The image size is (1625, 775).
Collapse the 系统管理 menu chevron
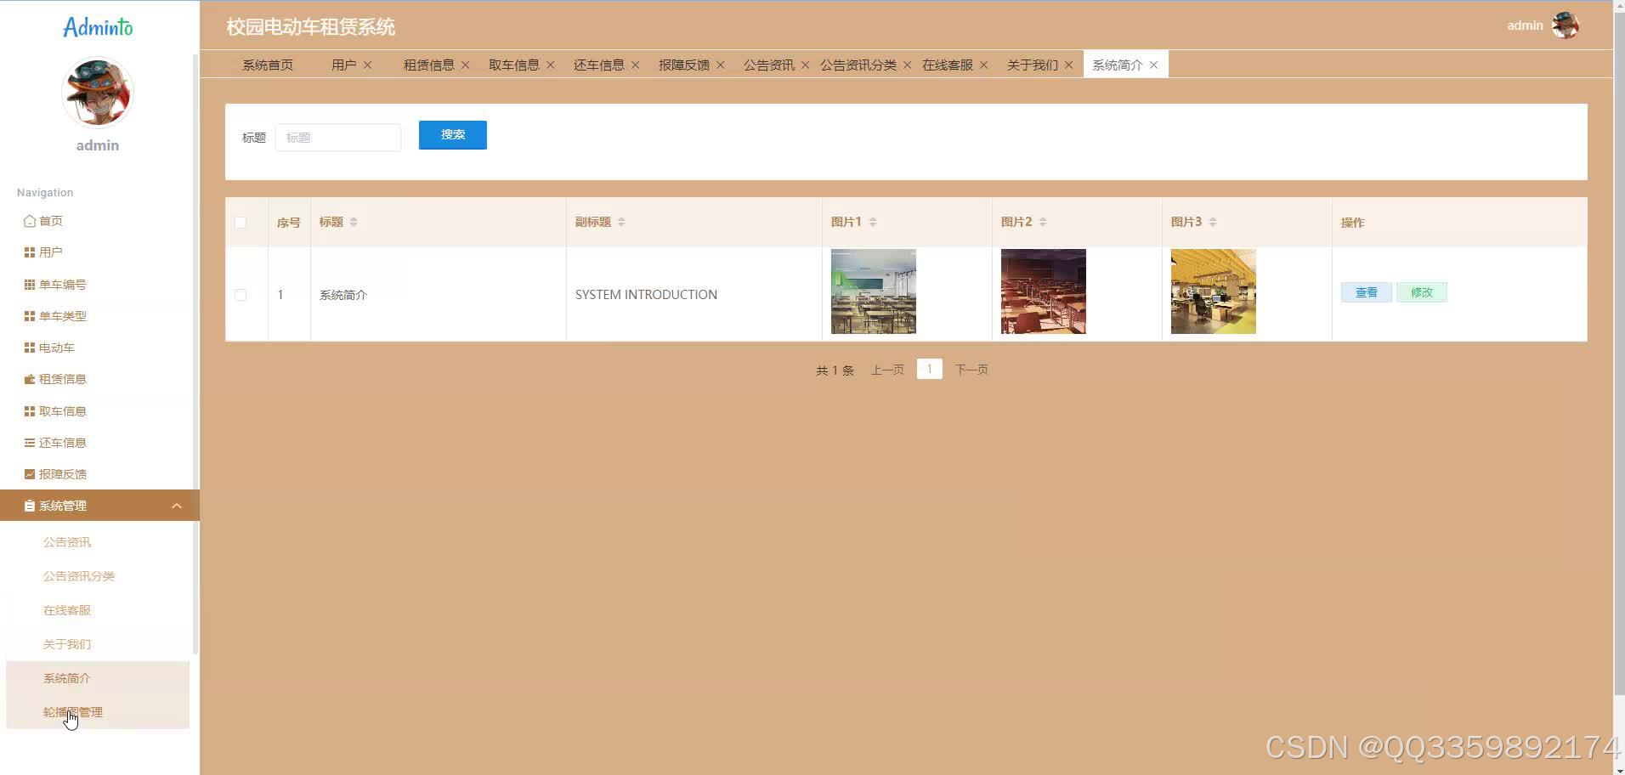177,506
